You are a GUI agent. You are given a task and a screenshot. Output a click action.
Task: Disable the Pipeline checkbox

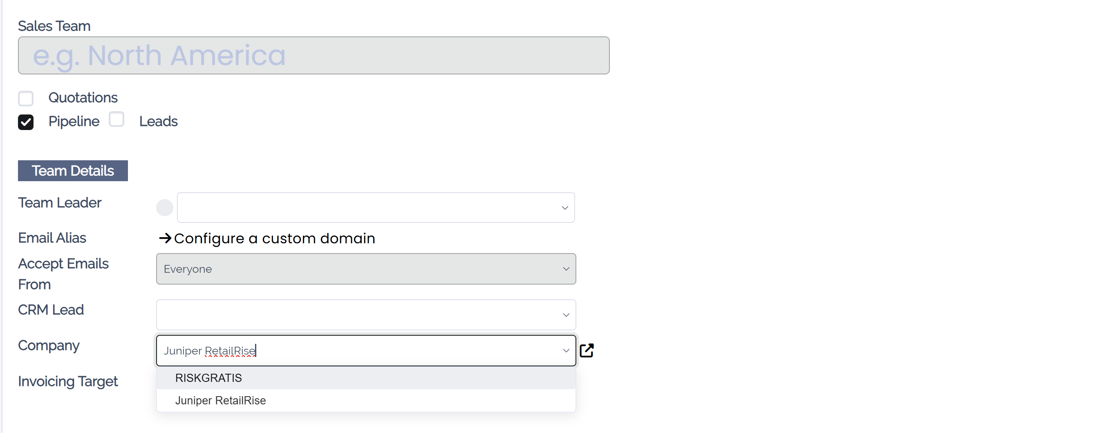coord(26,122)
